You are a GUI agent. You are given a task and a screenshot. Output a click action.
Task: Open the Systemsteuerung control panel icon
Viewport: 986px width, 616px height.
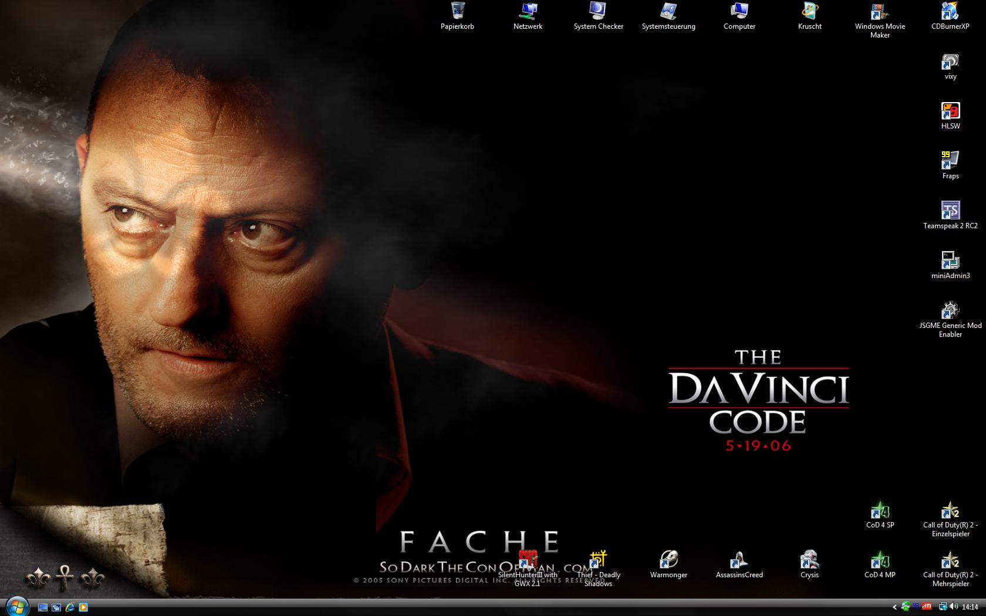668,16
